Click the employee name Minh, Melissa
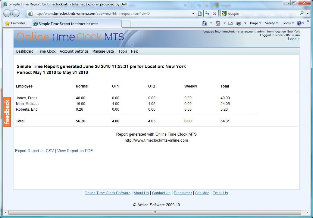This screenshot has height=218, width=313. pos(27,104)
